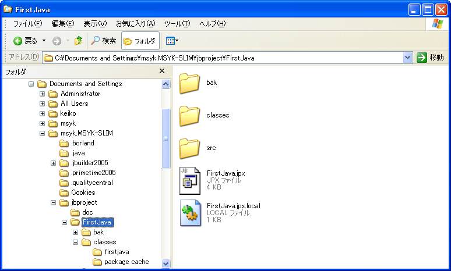This screenshot has width=451, height=271.
Task: Click the Up one folder icon
Action: click(78, 41)
